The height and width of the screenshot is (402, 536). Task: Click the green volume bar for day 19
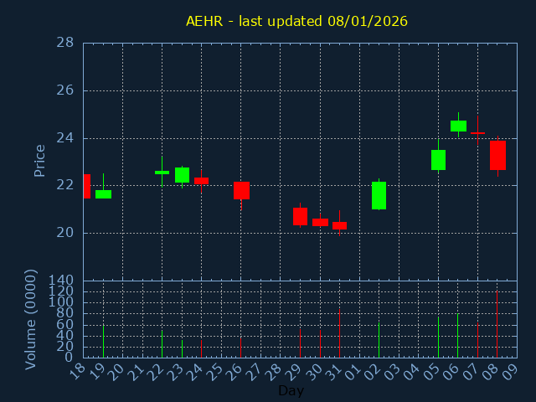pos(103,341)
